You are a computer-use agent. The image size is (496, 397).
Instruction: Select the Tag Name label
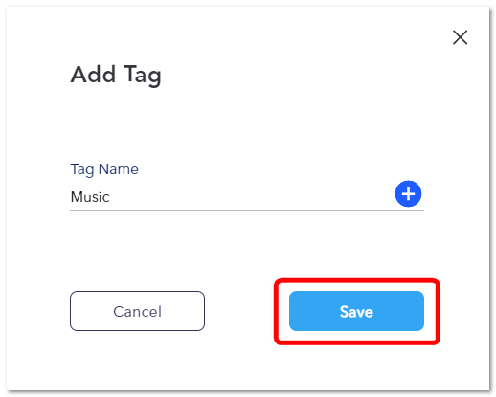(x=104, y=169)
